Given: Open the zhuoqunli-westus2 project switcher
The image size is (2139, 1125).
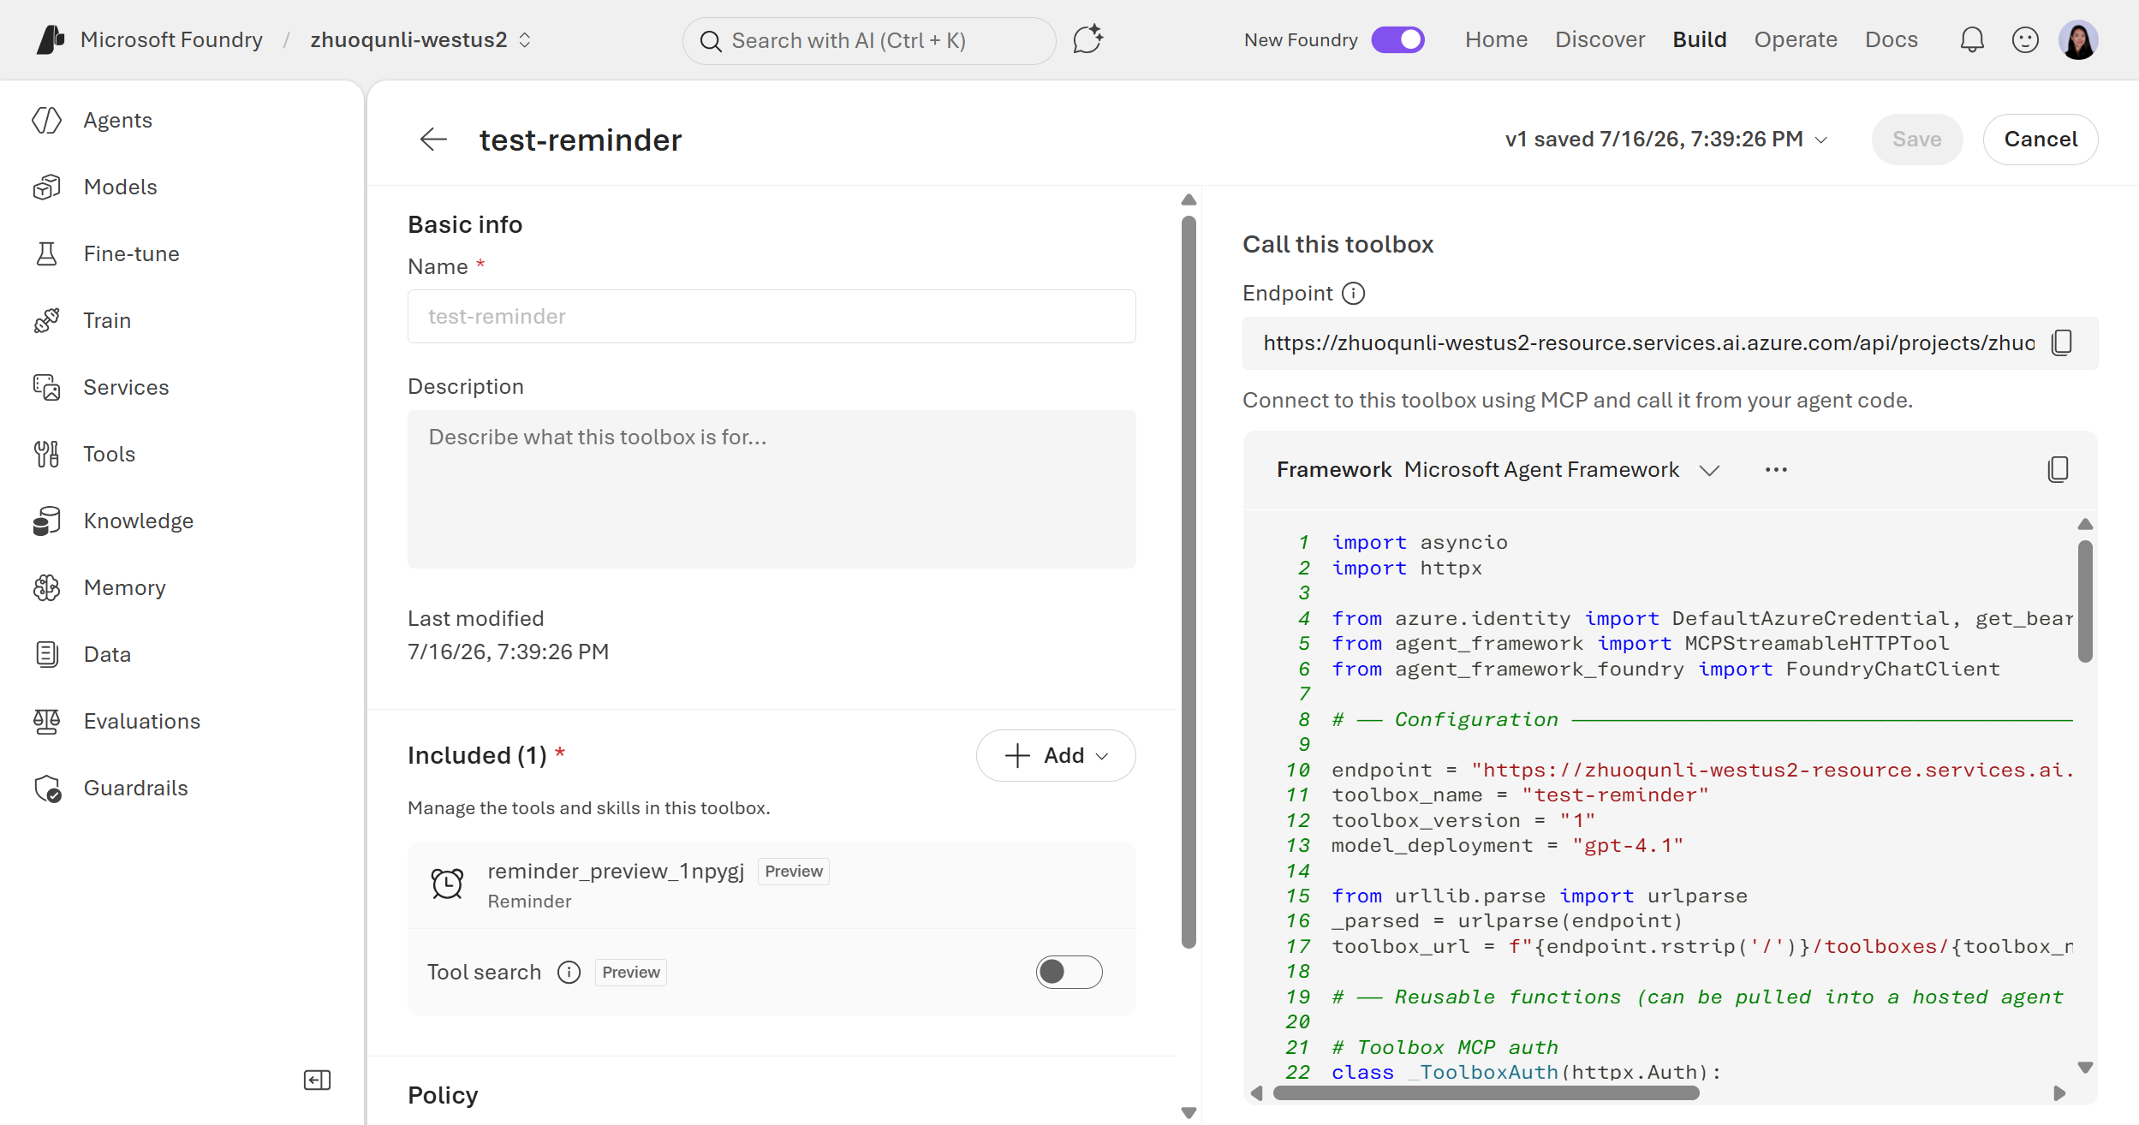Looking at the screenshot, I should tap(420, 40).
